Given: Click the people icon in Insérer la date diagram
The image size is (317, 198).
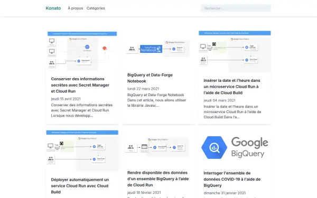Looking at the screenshot, I should tap(203, 59).
